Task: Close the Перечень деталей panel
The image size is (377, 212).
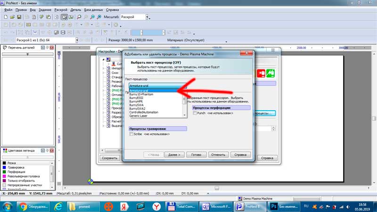Action: tap(52, 48)
